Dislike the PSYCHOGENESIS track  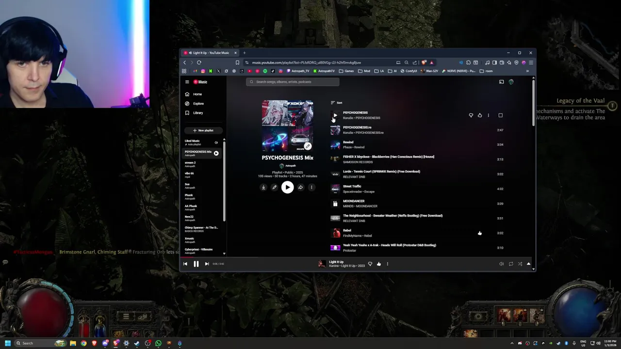point(471,115)
